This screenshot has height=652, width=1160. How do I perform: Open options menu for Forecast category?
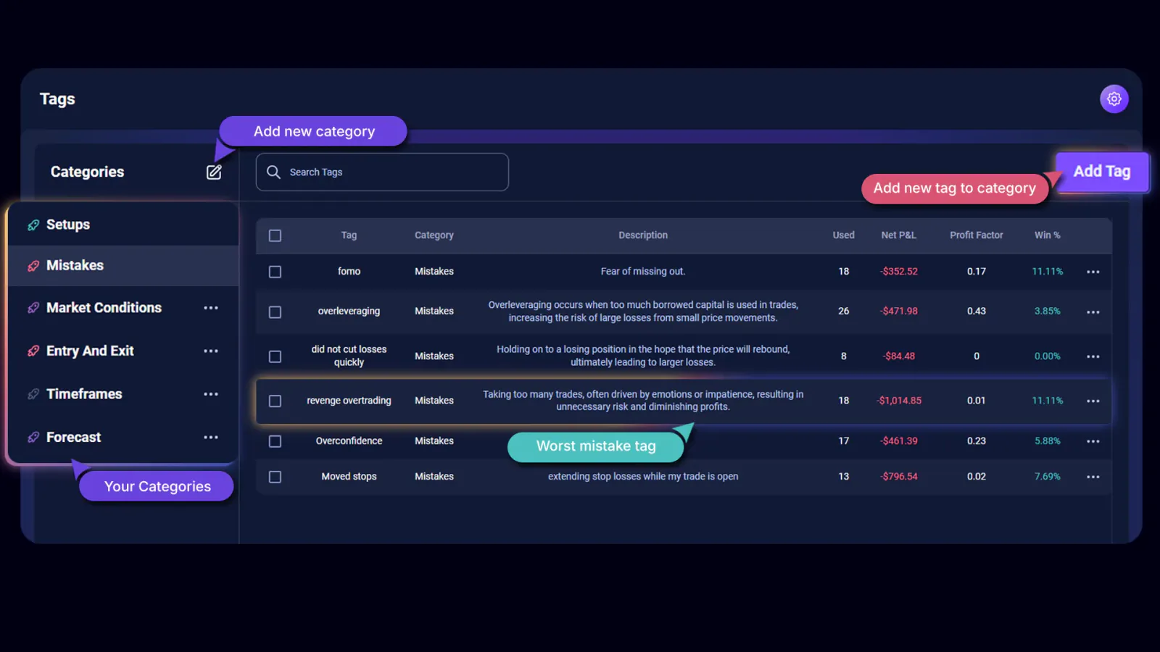[211, 437]
